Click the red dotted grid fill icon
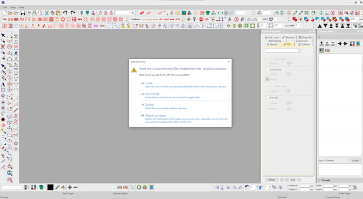Viewport: 363px width, 199px height. (74, 19)
